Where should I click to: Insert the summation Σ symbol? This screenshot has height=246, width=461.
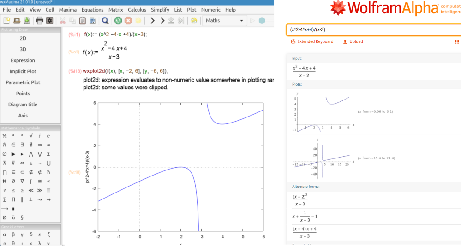[5, 199]
